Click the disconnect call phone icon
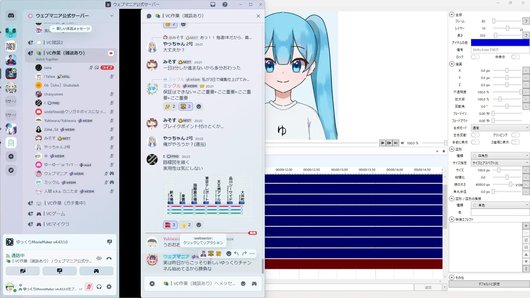 tap(109, 259)
